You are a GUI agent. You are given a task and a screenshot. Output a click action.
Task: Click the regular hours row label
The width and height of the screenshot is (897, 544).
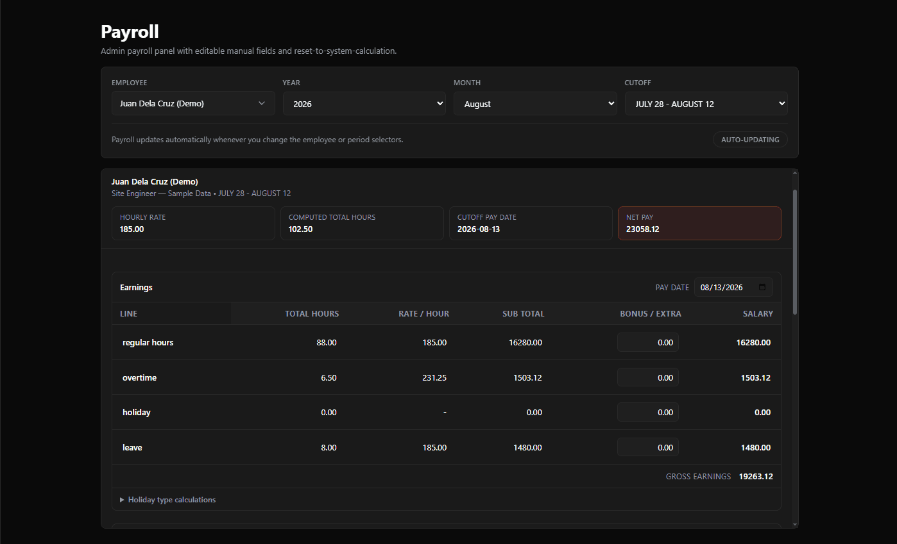(148, 342)
